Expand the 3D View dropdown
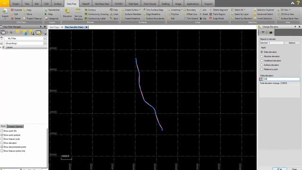This screenshot has height=170, width=302. pyautogui.click(x=290, y=10)
